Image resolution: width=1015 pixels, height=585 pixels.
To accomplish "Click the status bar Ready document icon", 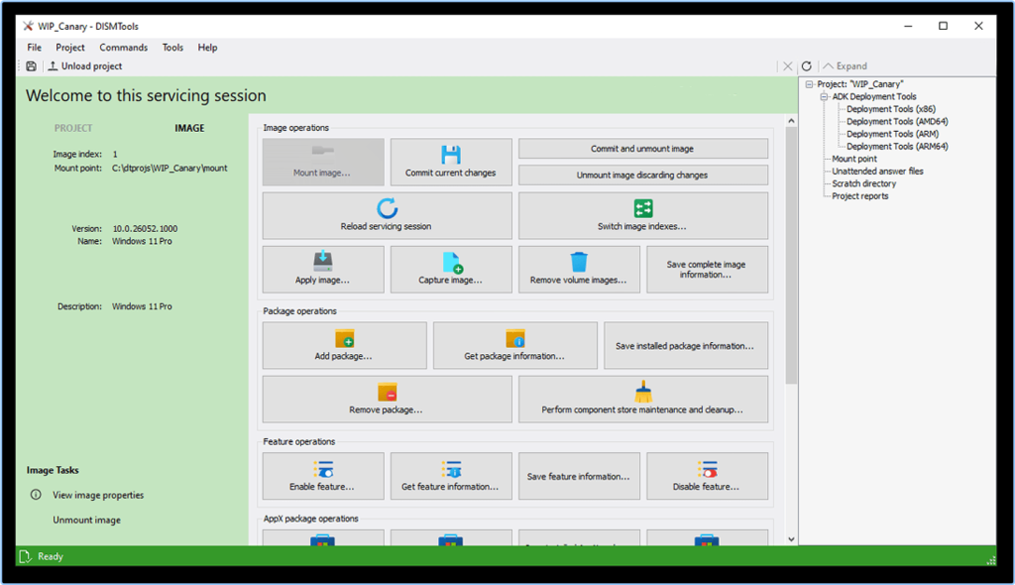I will [25, 556].
